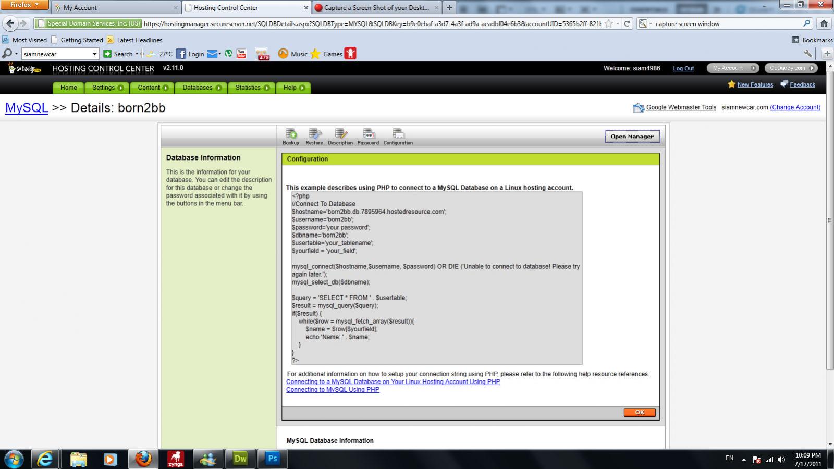Click the browser home icon
834x469 pixels.
click(824, 23)
